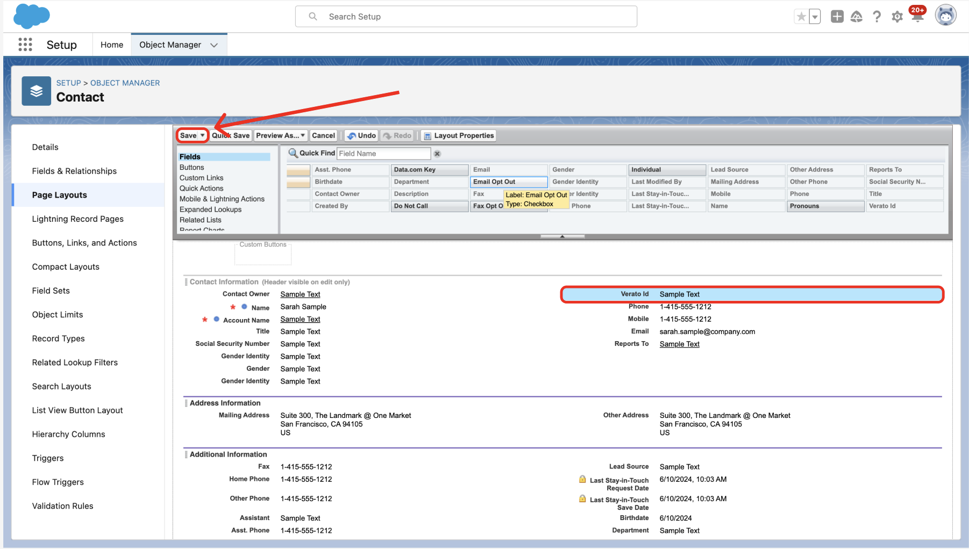The height and width of the screenshot is (549, 969).
Task: Open the user avatar profile menu
Action: tap(945, 16)
